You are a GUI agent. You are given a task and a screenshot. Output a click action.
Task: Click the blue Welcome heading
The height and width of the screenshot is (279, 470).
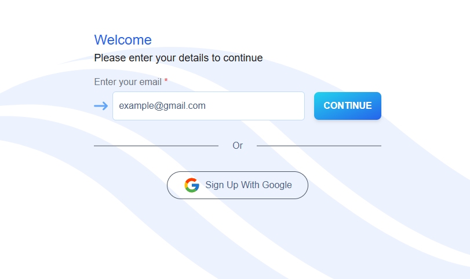123,40
